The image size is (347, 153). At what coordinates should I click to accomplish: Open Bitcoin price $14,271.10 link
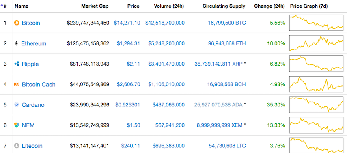click(x=127, y=23)
